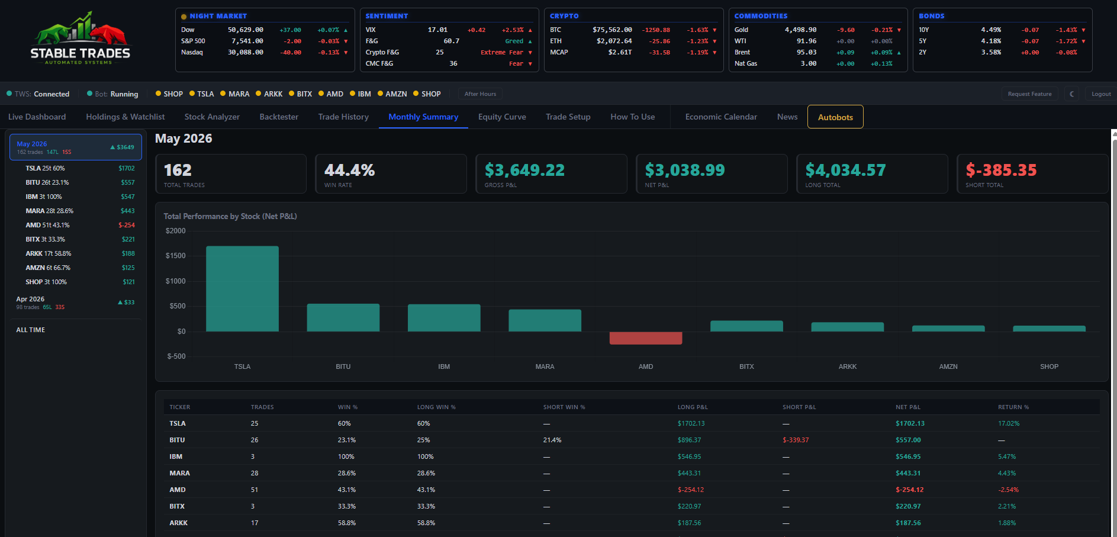
Task: Go to the Backtester tab
Action: [279, 117]
